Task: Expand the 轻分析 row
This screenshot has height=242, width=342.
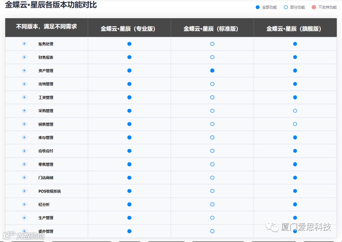Action: [x=24, y=204]
